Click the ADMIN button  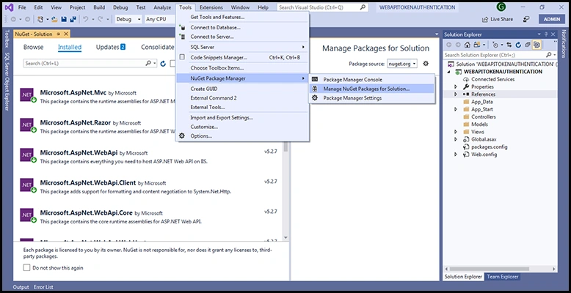tap(552, 19)
